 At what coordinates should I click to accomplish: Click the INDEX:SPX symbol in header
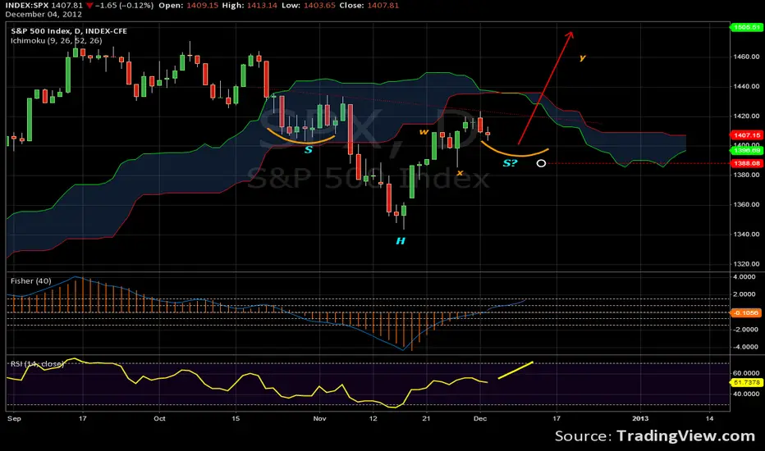coord(27,6)
